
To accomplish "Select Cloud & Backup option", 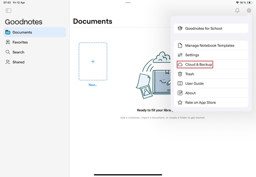I will pyautogui.click(x=211, y=64).
